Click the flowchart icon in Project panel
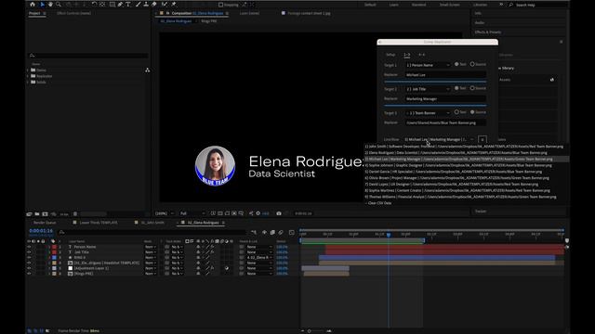 [147, 71]
